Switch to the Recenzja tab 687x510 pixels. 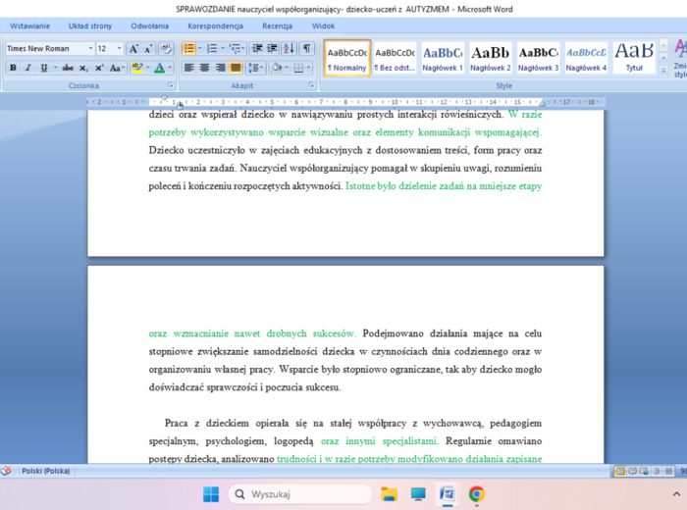pyautogui.click(x=277, y=25)
